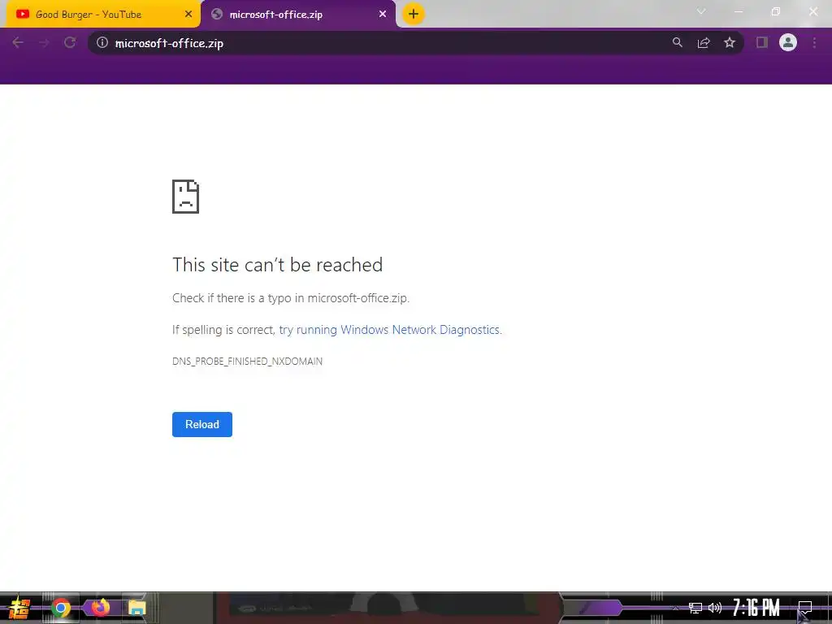Screen dimensions: 832x624
Task: Show hidden system tray icons
Action: coord(675,608)
